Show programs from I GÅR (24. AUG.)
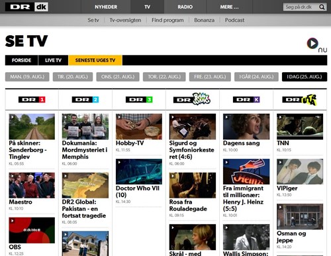The image size is (331, 256). click(x=256, y=77)
